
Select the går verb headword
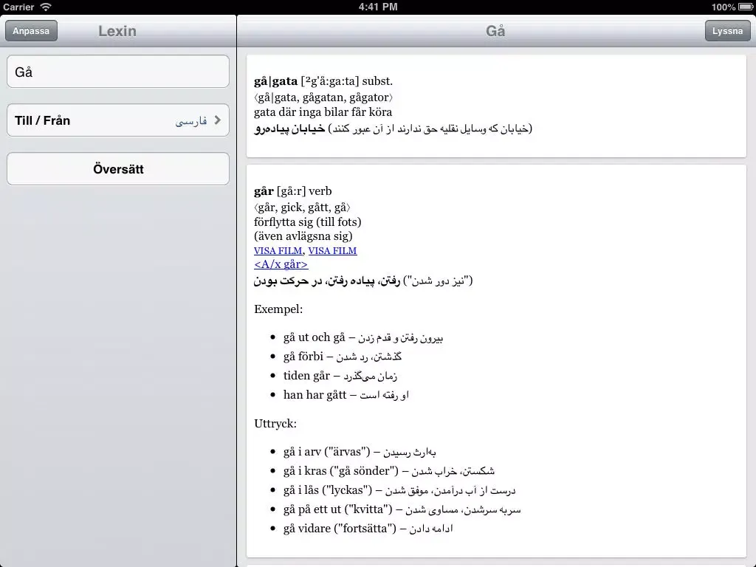click(x=264, y=191)
